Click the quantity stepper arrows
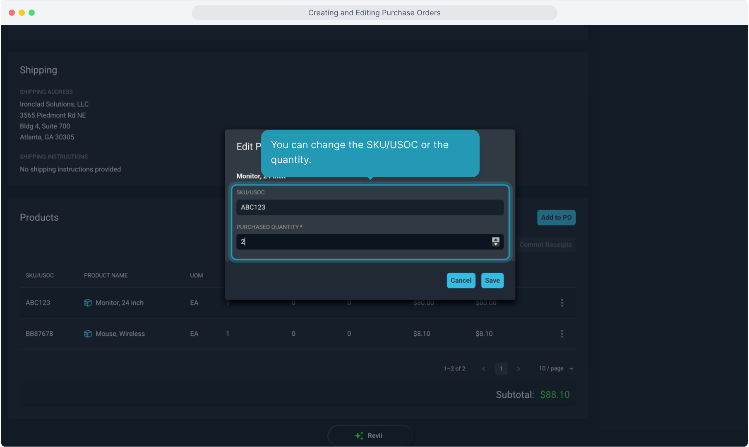This screenshot has width=749, height=447. 495,242
